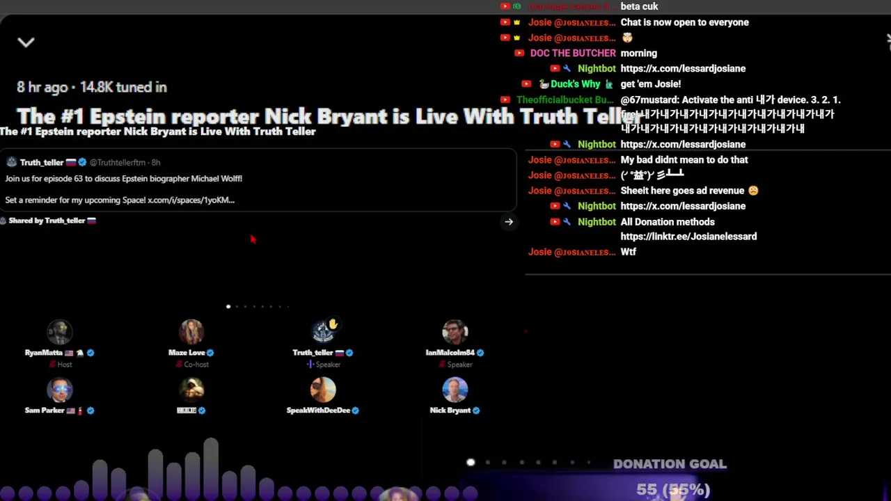Click the YouTube icon in the "All Donation methods" row

(555, 222)
